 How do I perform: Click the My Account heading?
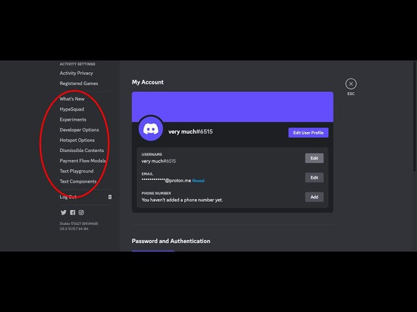pos(148,83)
